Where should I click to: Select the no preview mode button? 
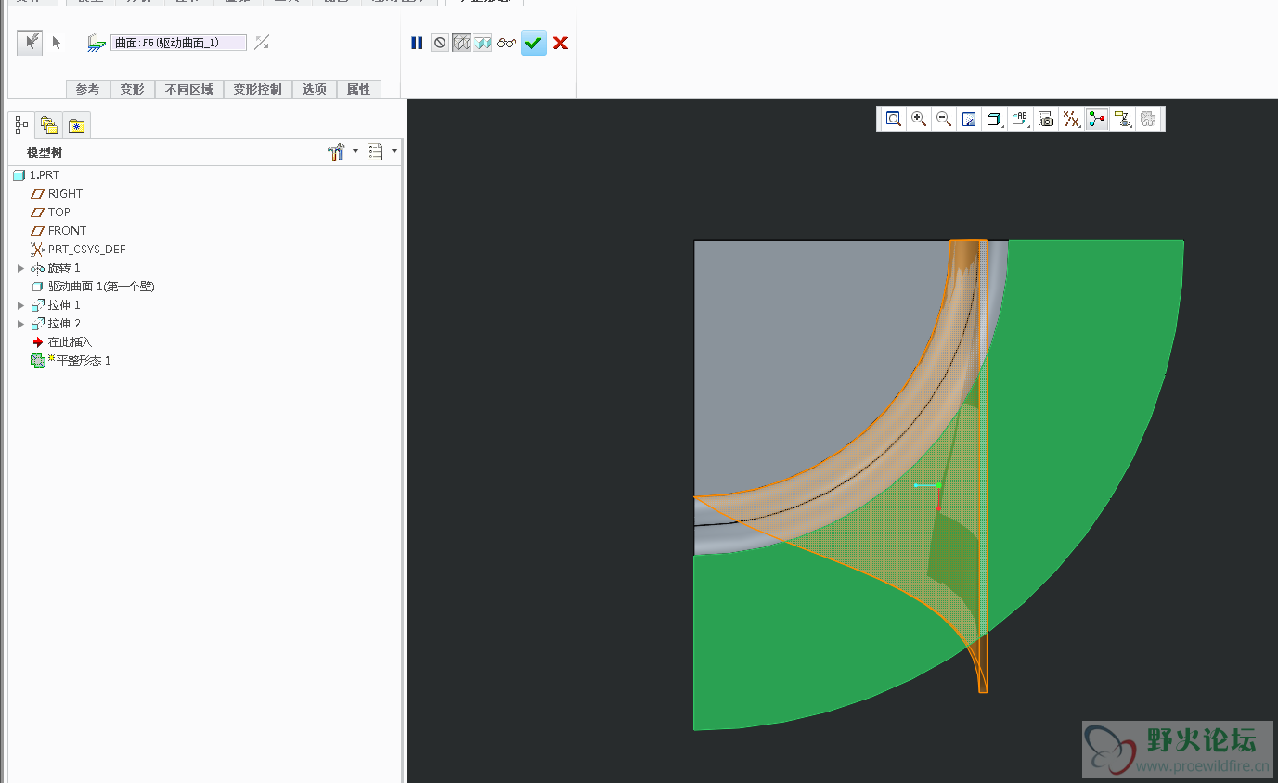[x=440, y=43]
